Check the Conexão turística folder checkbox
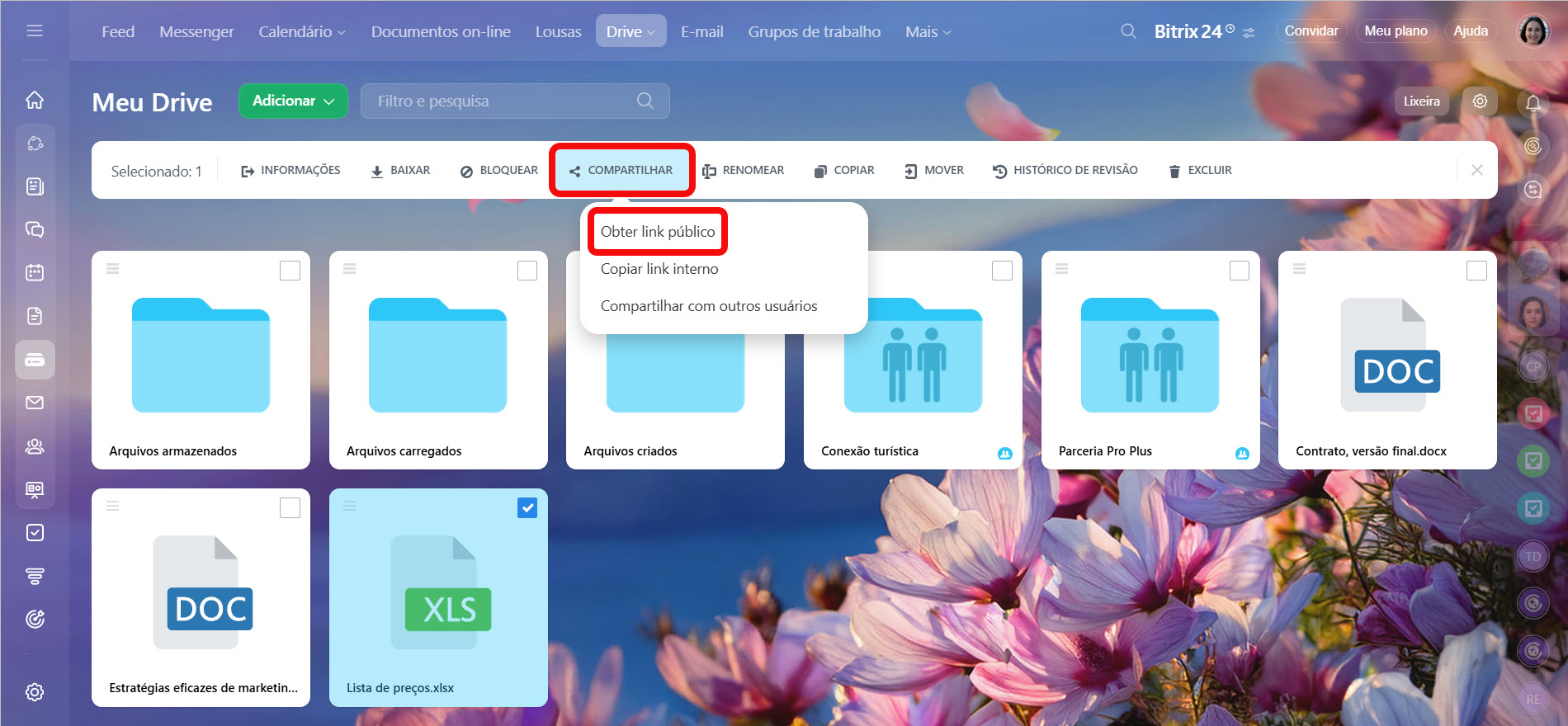The image size is (1568, 726). 1002,271
